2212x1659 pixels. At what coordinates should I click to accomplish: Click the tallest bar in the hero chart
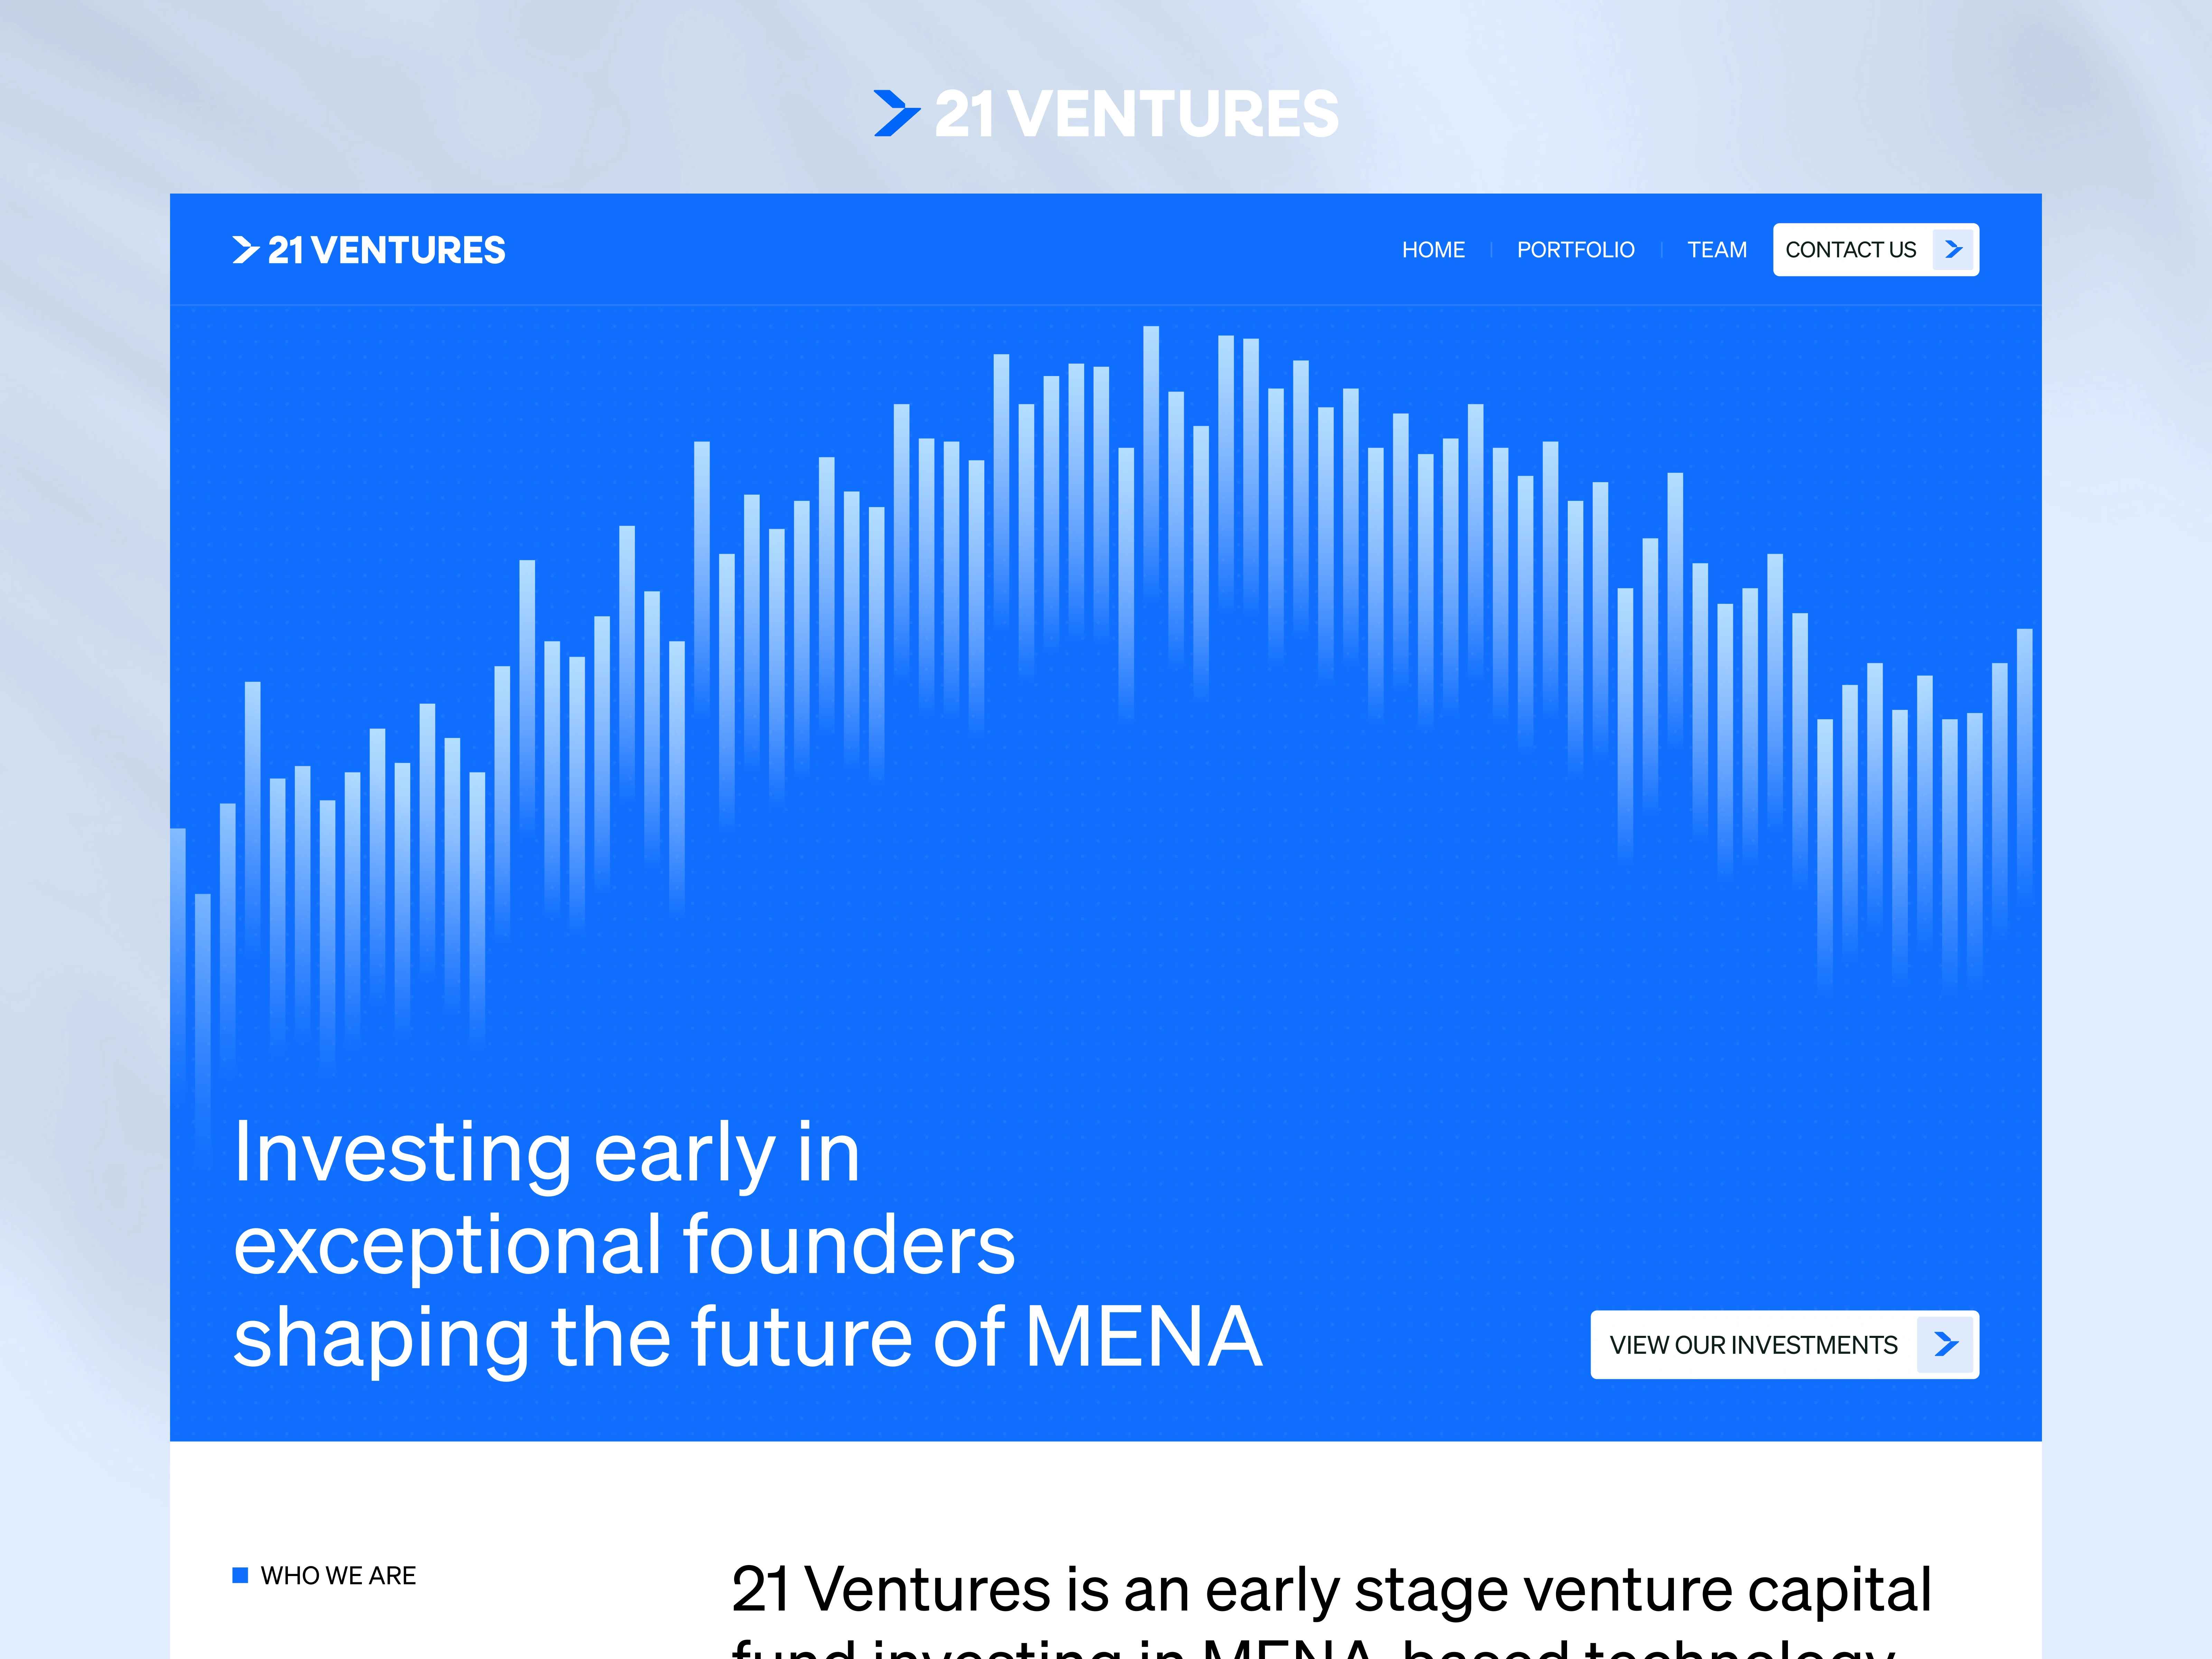click(x=1151, y=460)
